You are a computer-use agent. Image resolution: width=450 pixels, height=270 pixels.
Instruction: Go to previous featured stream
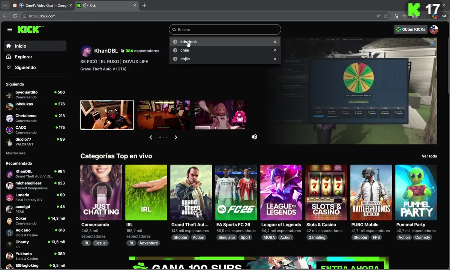pyautogui.click(x=151, y=137)
